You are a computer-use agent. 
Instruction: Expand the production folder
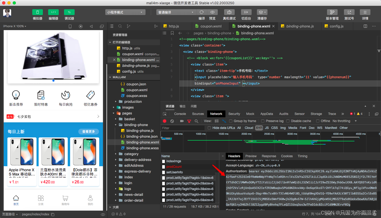[x=116, y=102]
